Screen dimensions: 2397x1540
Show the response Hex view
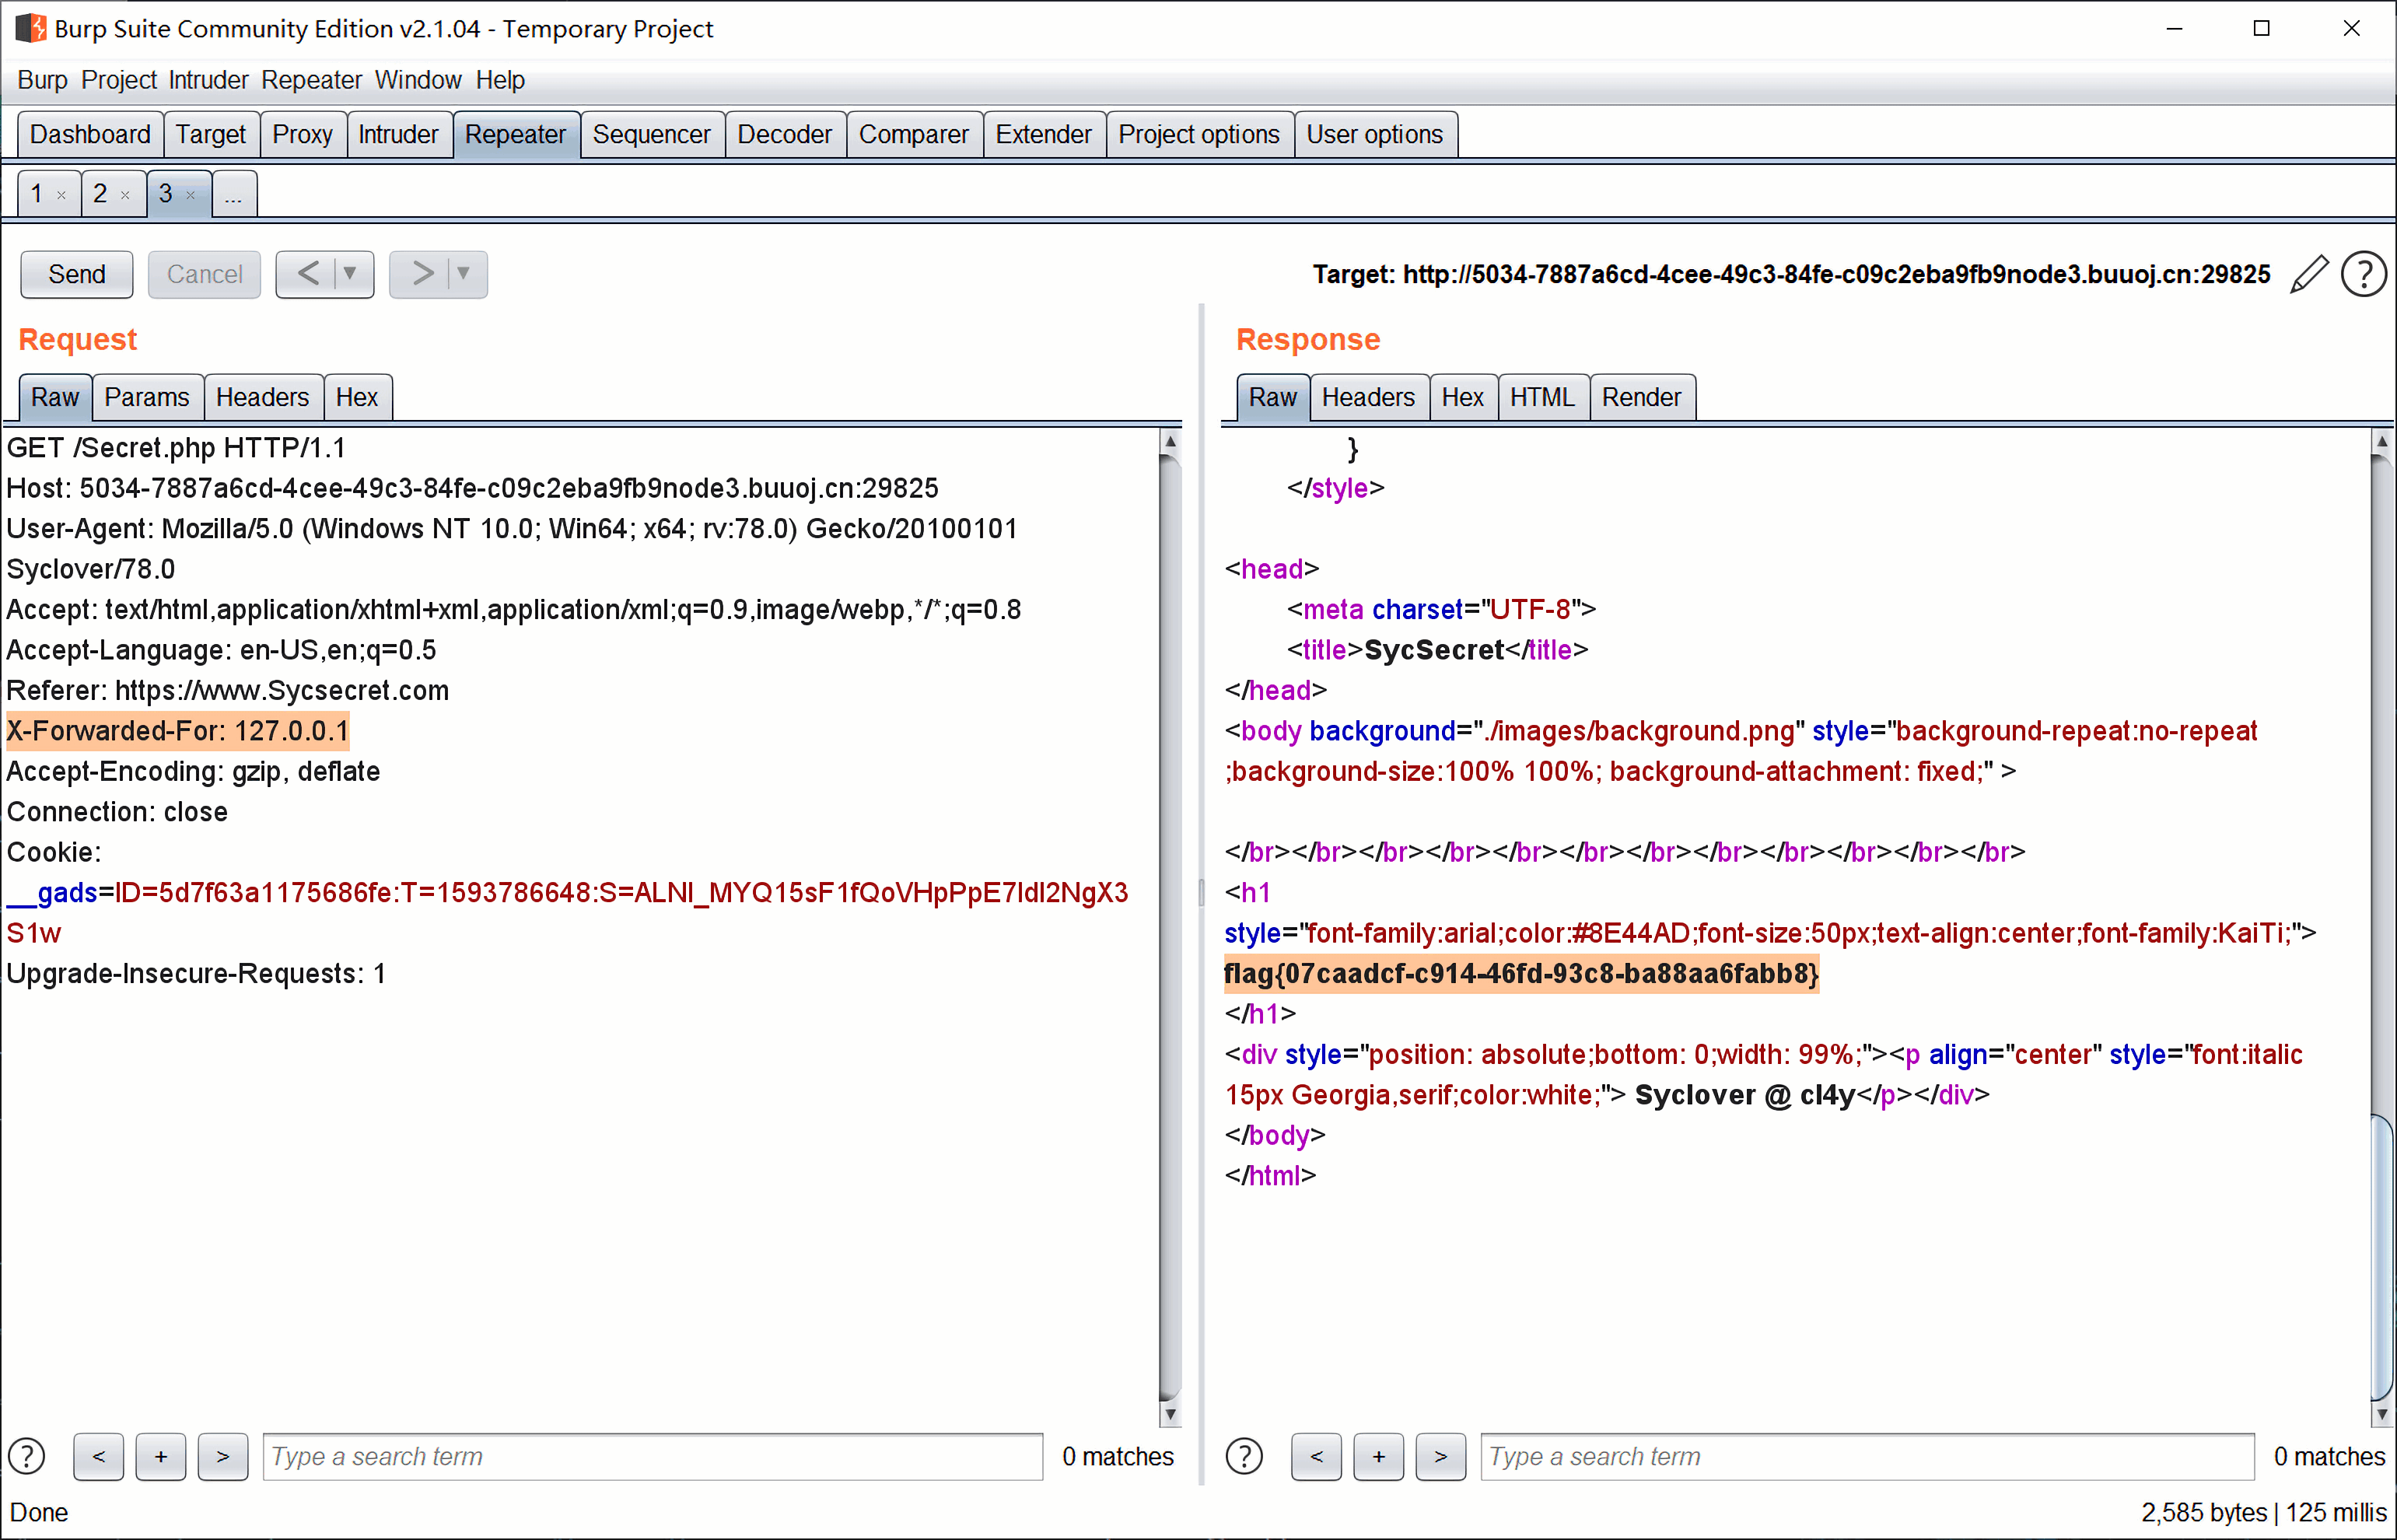pos(1463,398)
